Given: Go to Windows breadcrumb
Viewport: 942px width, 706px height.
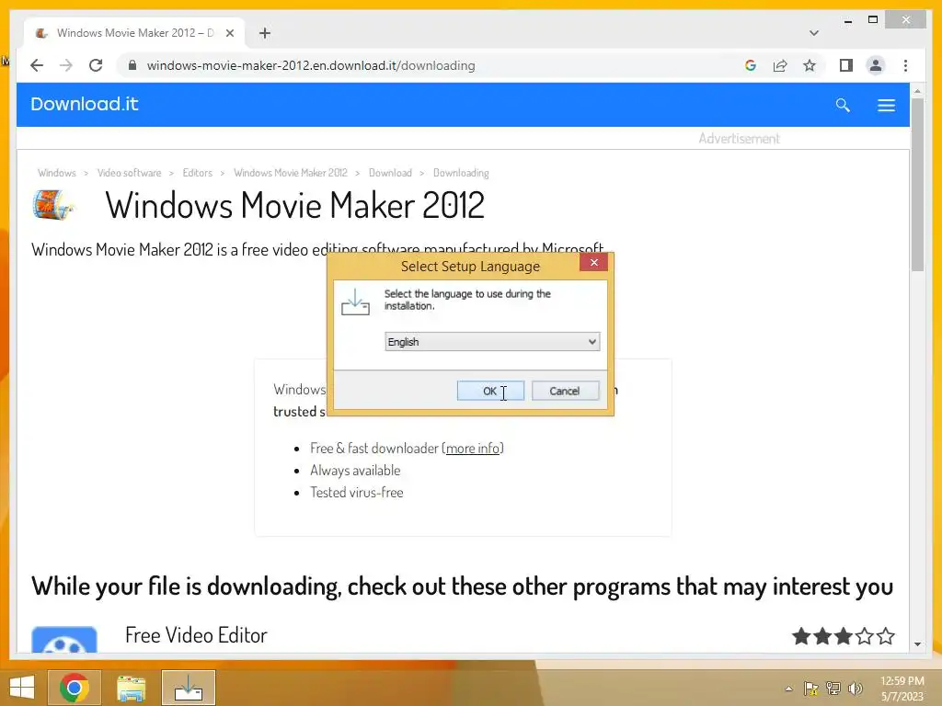Looking at the screenshot, I should [x=56, y=173].
